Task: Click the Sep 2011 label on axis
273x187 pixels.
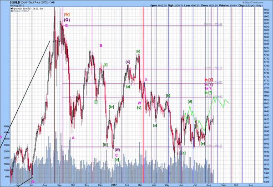Action: (x=60, y=185)
